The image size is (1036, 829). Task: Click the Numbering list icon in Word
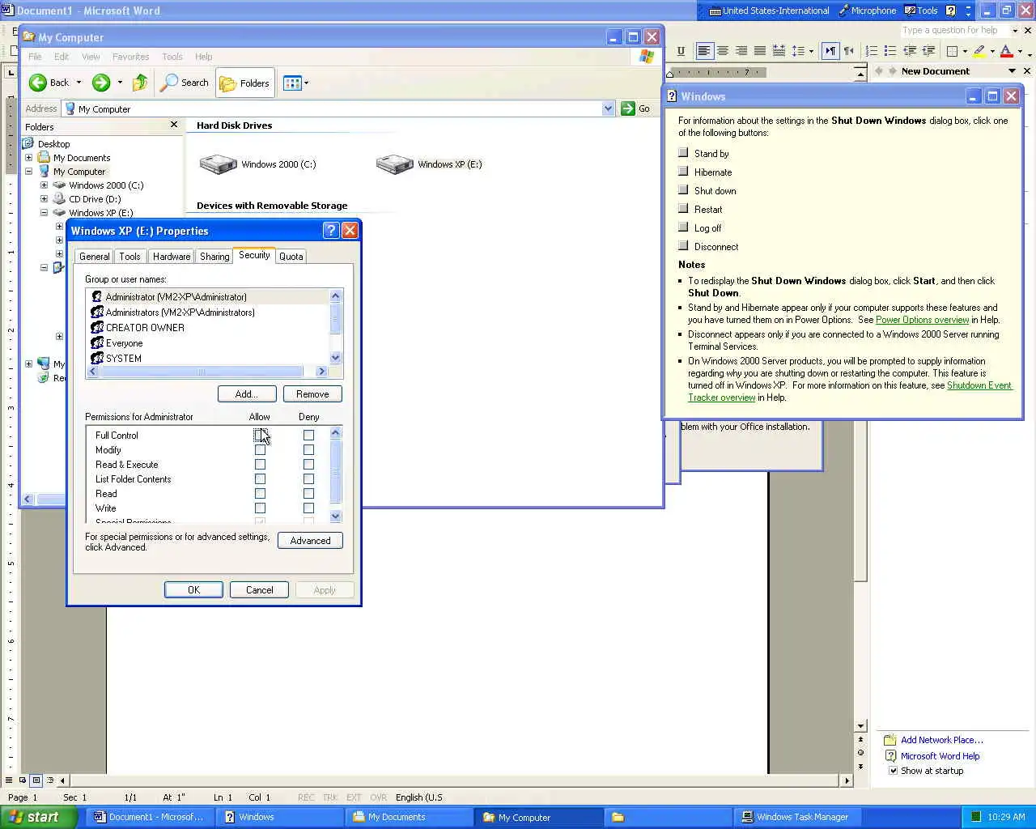click(872, 51)
